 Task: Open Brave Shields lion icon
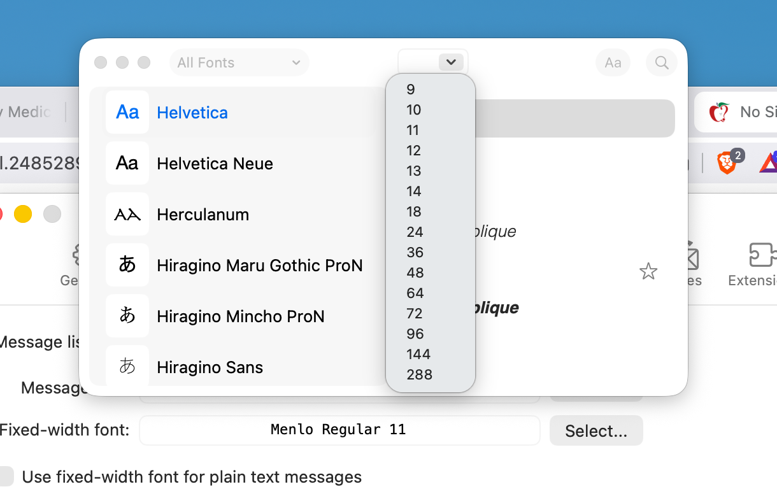727,163
